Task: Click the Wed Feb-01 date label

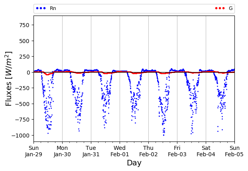Action: (x=120, y=151)
